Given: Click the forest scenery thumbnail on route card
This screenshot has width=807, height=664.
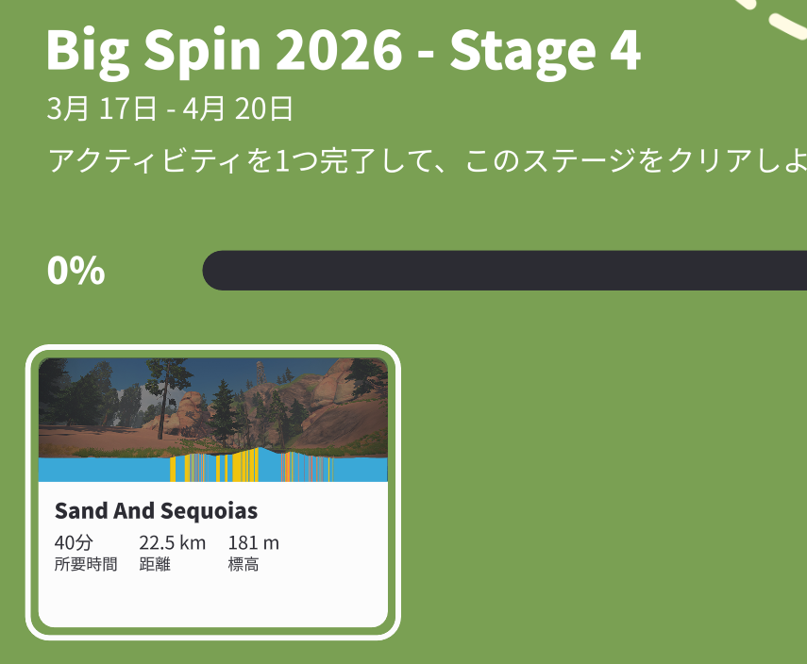Looking at the screenshot, I should click(213, 404).
